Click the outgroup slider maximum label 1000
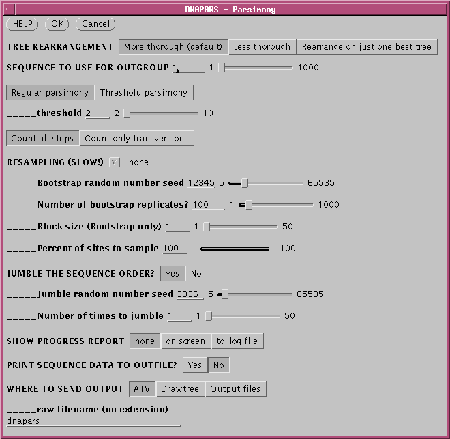The height and width of the screenshot is (439, 450). click(308, 68)
